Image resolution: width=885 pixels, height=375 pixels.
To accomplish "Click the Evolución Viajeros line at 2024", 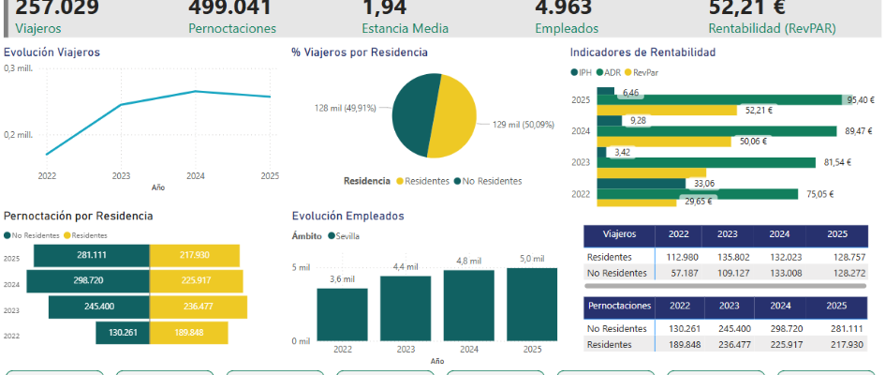I will (x=196, y=91).
